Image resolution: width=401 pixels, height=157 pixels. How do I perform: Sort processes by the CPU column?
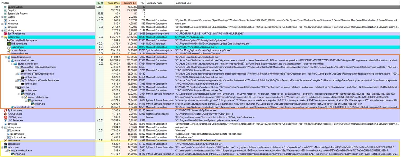pos(100,3)
